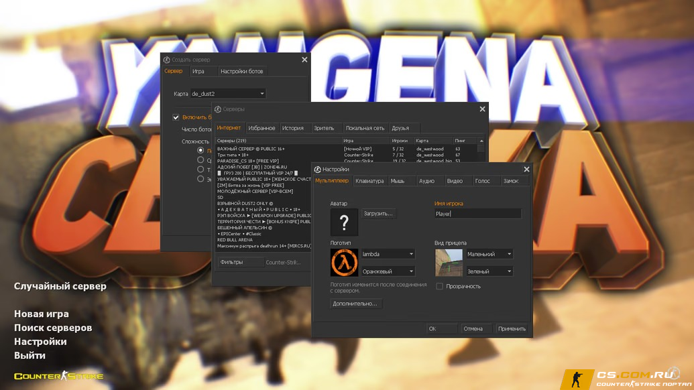Enable the Прозрачность checkbox
694x390 pixels.
pos(439,286)
